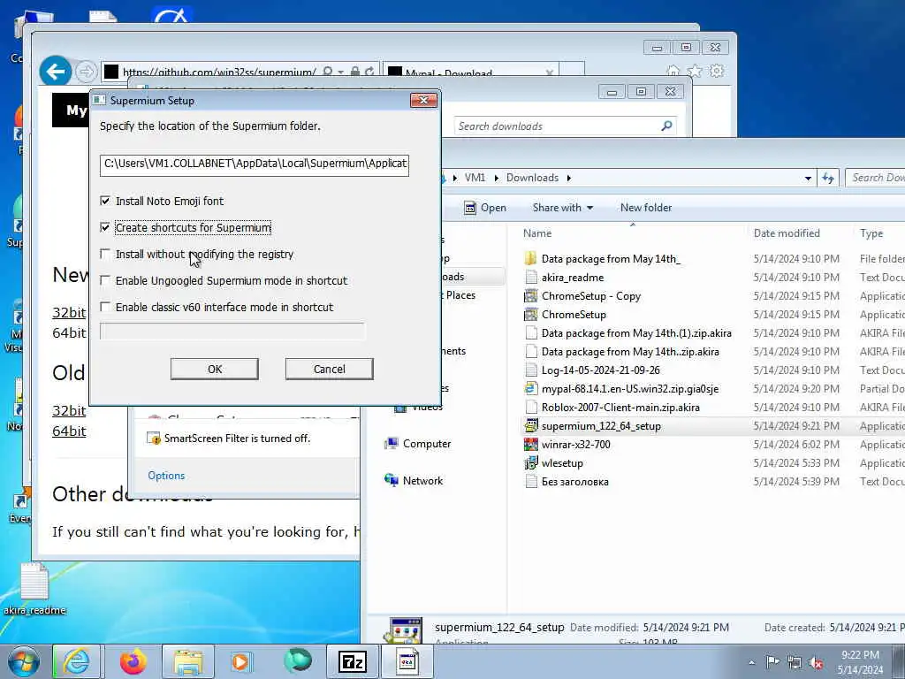
Task: Click the IE address bar github URL
Action: pos(219,72)
